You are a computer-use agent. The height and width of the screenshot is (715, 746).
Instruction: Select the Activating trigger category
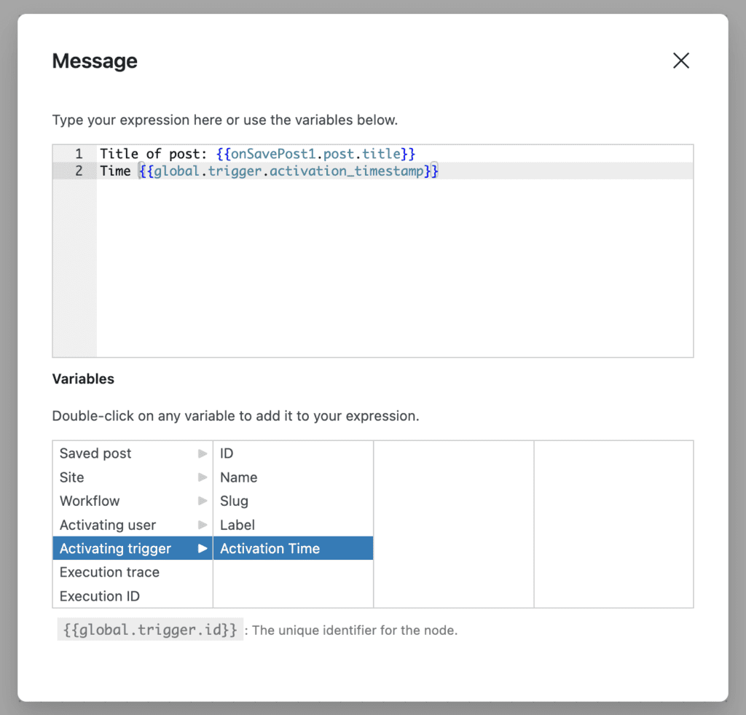pos(115,549)
